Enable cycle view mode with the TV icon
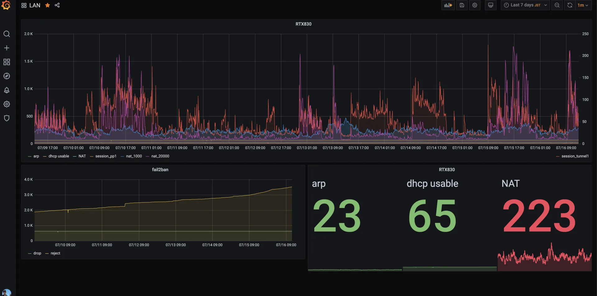Viewport: 597px width, 296px height. [x=491, y=5]
